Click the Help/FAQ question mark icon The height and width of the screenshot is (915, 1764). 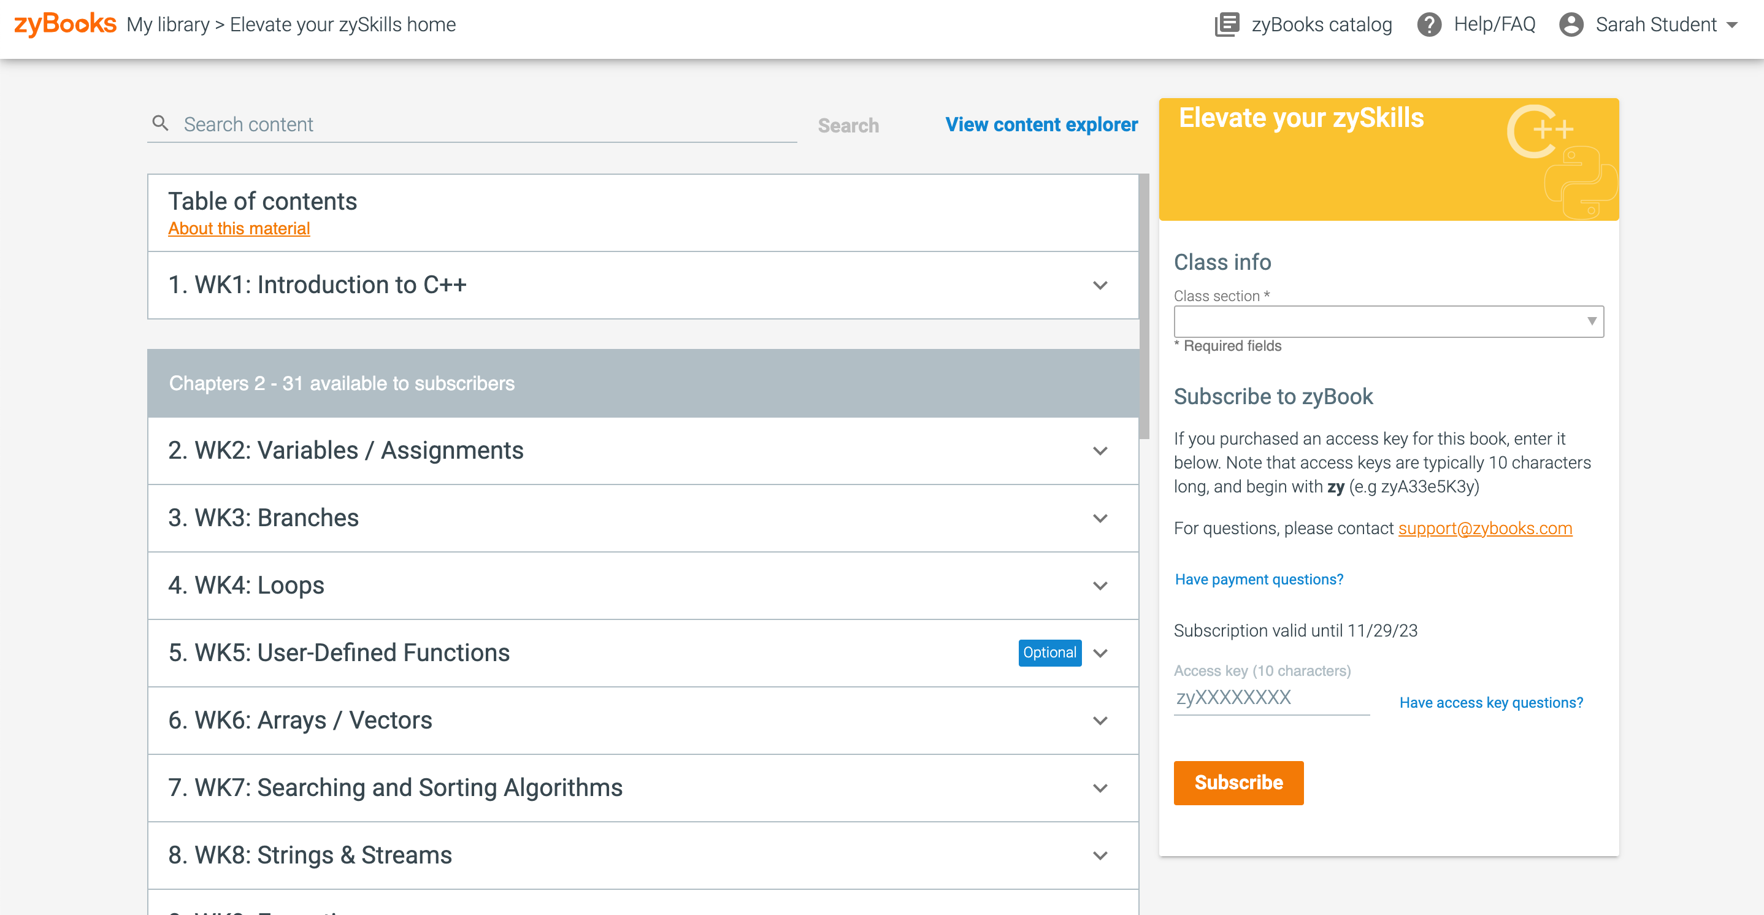click(1428, 25)
